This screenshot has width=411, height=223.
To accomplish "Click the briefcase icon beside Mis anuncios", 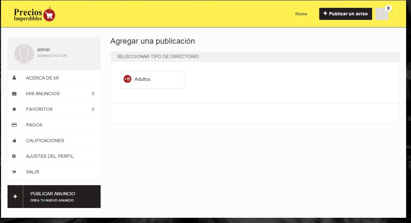I will [x=14, y=94].
